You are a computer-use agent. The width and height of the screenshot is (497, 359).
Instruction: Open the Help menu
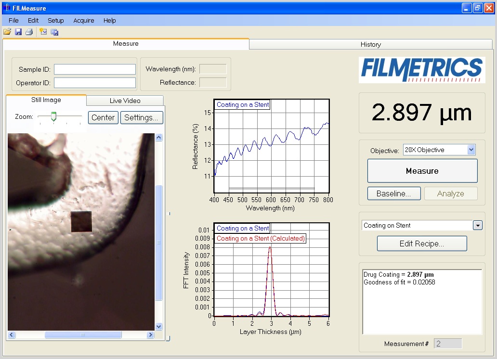110,21
